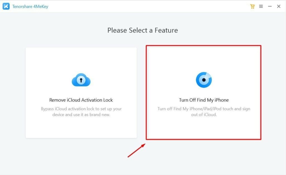Screen dimensions: 286x175
Task: Click 'device and use it as brand new' text
Action: (x=81, y=115)
